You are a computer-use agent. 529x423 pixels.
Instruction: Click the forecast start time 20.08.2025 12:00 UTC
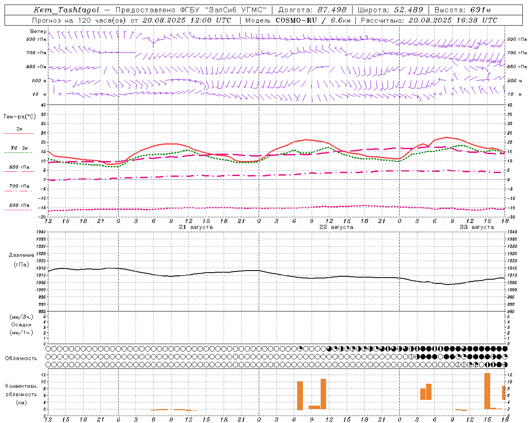187,20
